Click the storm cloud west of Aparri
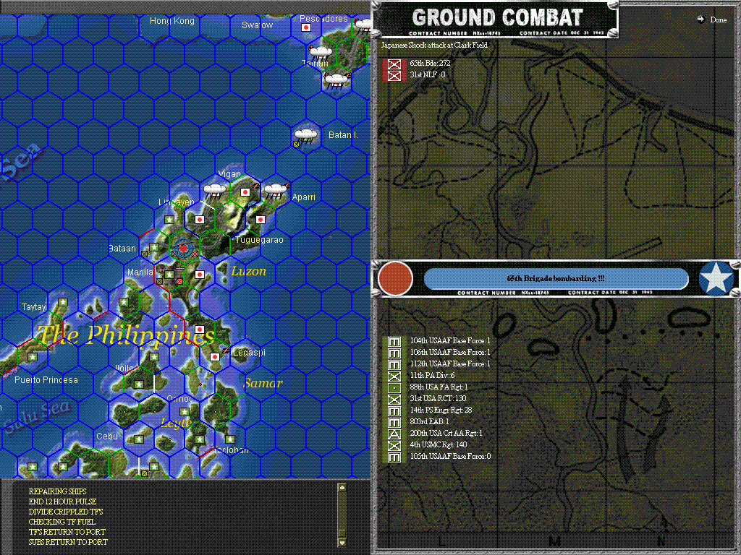 (x=275, y=191)
